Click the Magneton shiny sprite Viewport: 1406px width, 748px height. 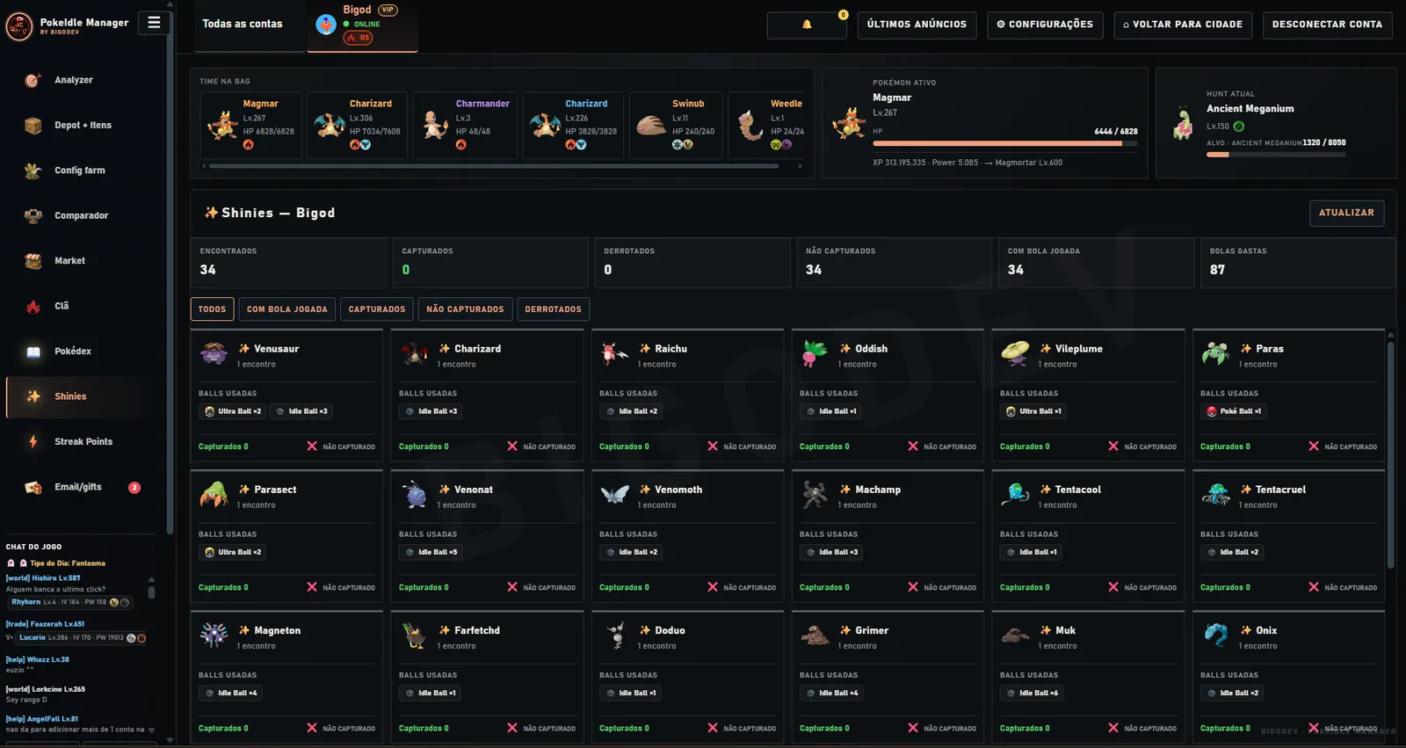(x=214, y=635)
